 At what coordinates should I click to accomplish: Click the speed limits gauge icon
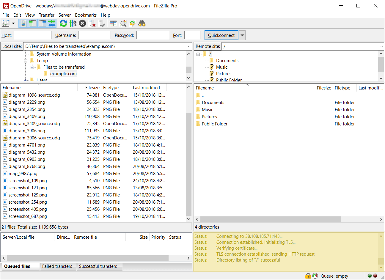point(315,276)
